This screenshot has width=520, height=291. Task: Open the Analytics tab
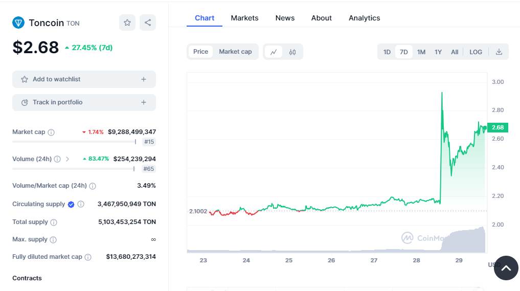364,18
